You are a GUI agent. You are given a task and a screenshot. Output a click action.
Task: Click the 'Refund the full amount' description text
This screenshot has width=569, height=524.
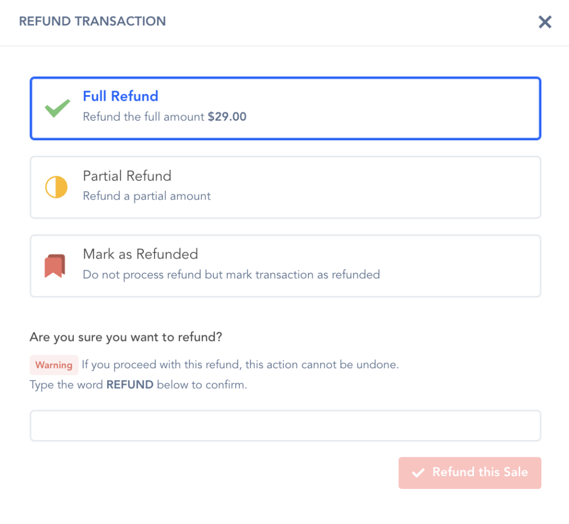pos(144,117)
